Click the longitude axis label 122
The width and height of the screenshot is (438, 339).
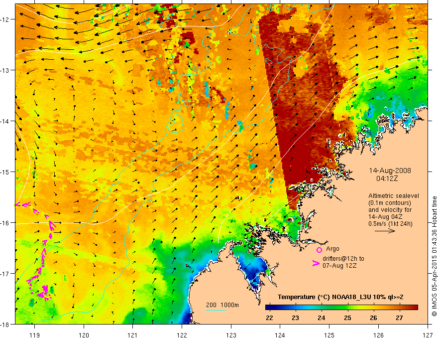pos(182,335)
